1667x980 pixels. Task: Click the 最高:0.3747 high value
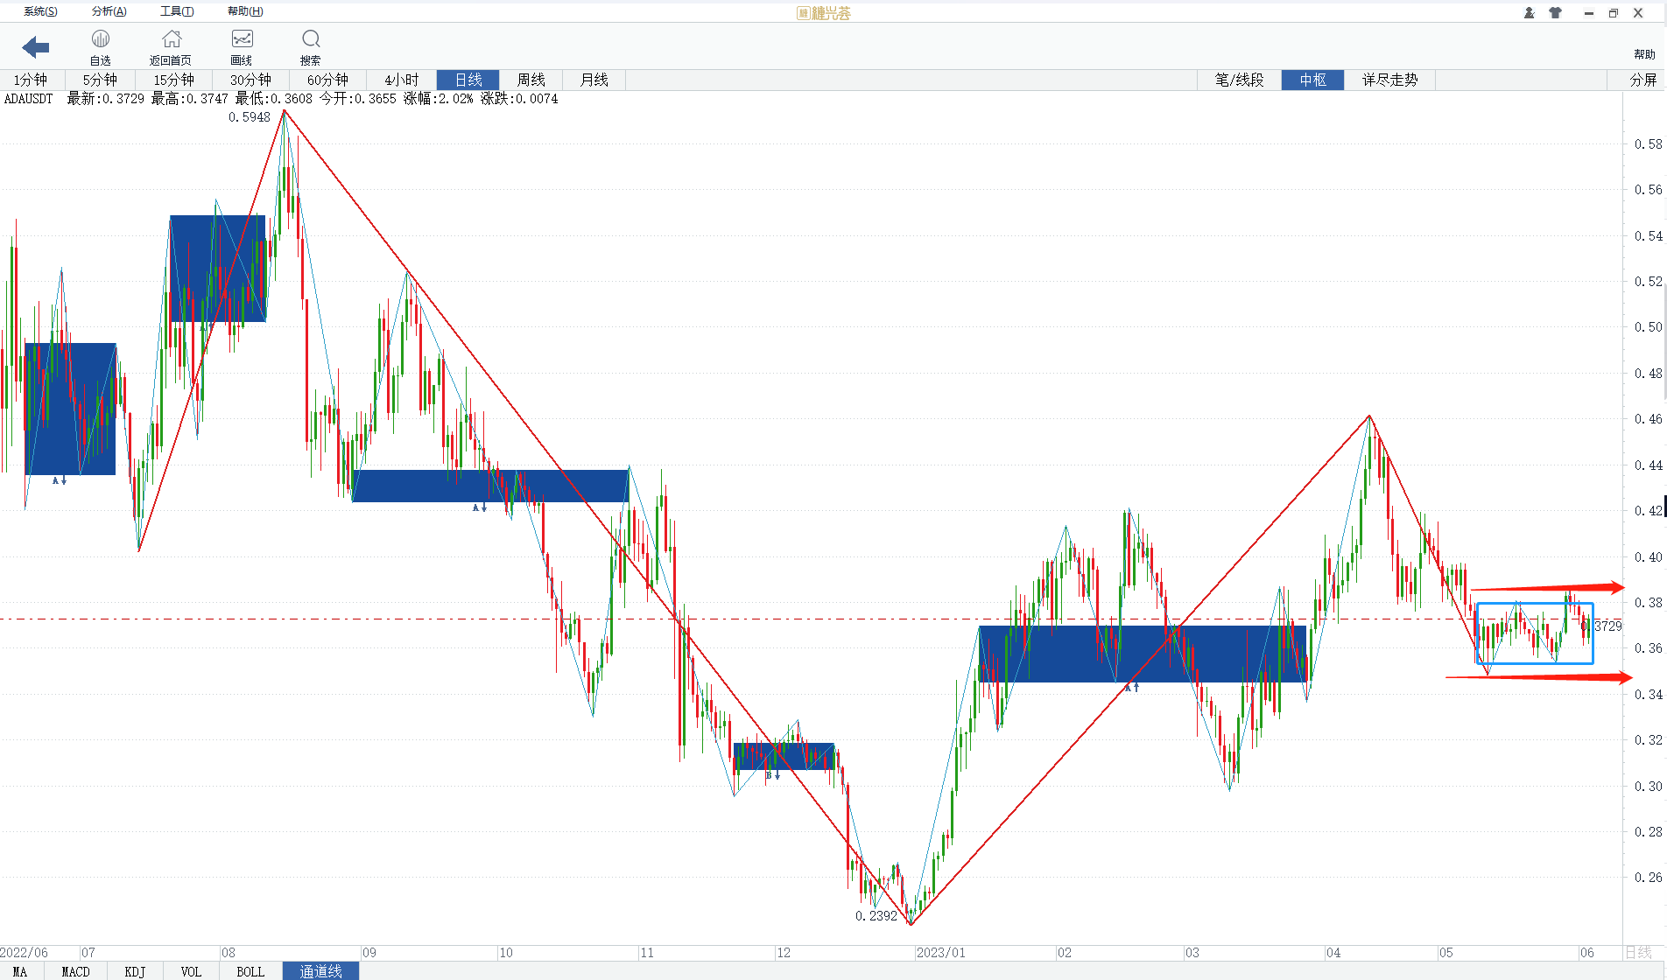coord(189,99)
